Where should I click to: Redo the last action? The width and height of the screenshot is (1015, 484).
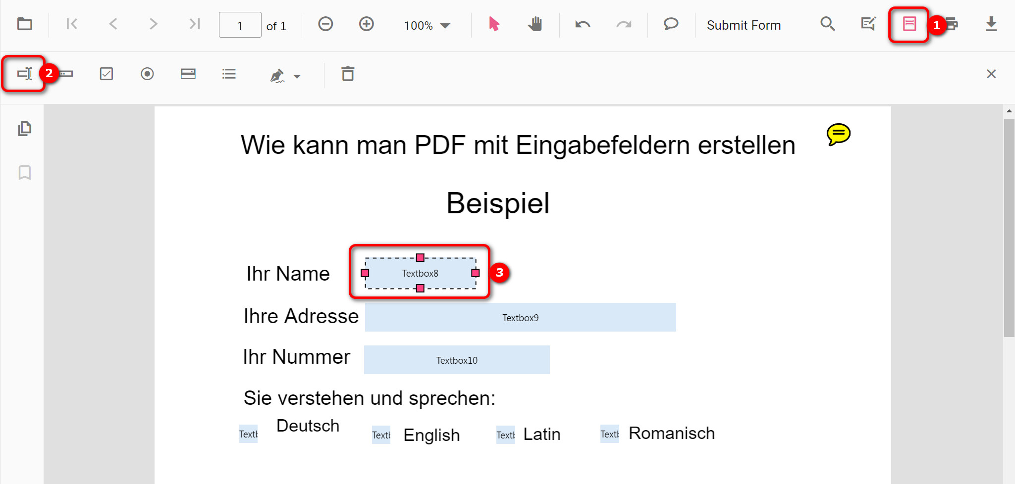[624, 24]
